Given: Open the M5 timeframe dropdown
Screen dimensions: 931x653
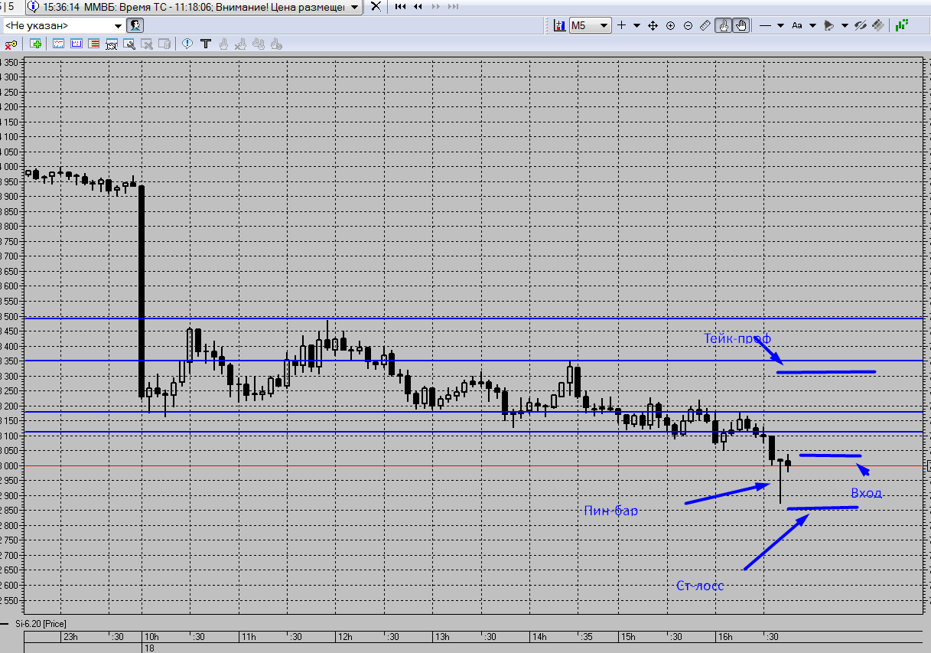Looking at the screenshot, I should pyautogui.click(x=591, y=25).
